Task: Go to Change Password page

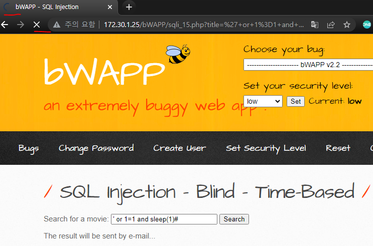Action: coord(96,148)
